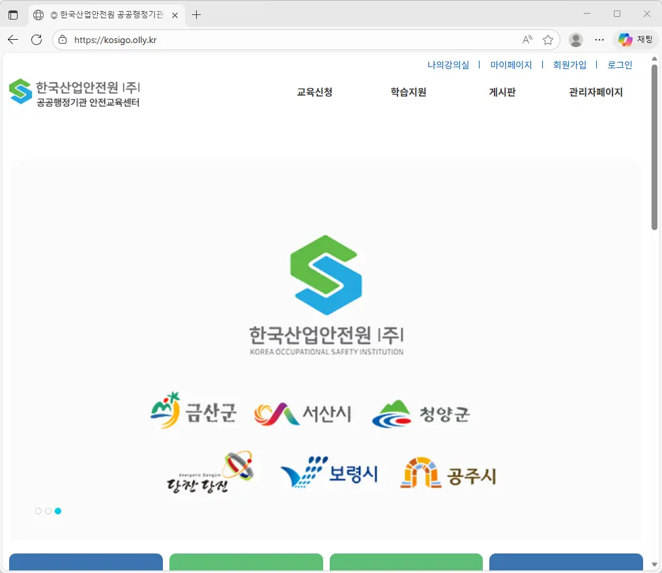Open the 학습지원 navigation menu
Image resolution: width=662 pixels, height=573 pixels.
pyautogui.click(x=409, y=92)
